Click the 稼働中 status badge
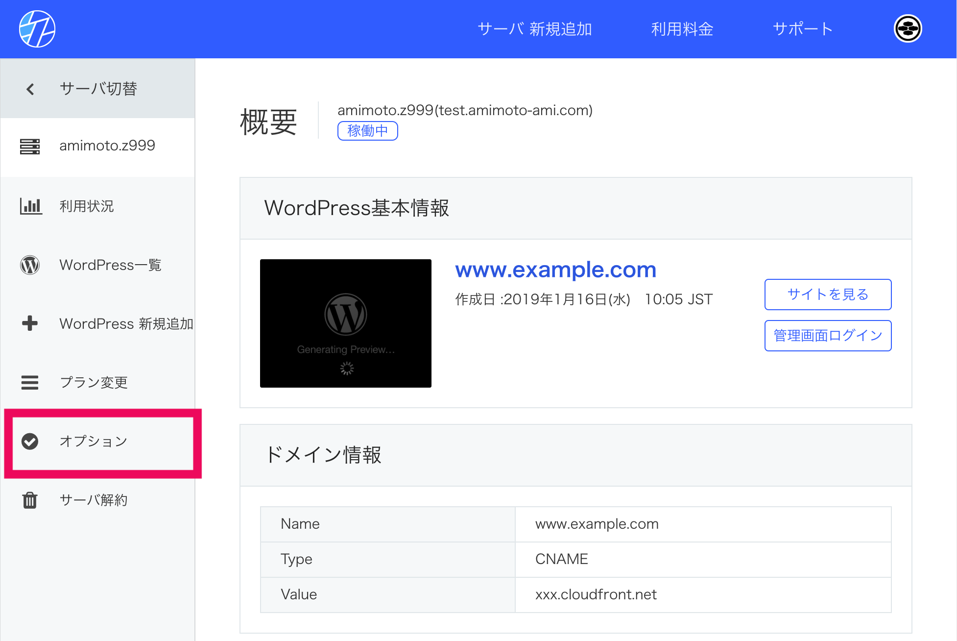This screenshot has height=641, width=957. tap(367, 131)
